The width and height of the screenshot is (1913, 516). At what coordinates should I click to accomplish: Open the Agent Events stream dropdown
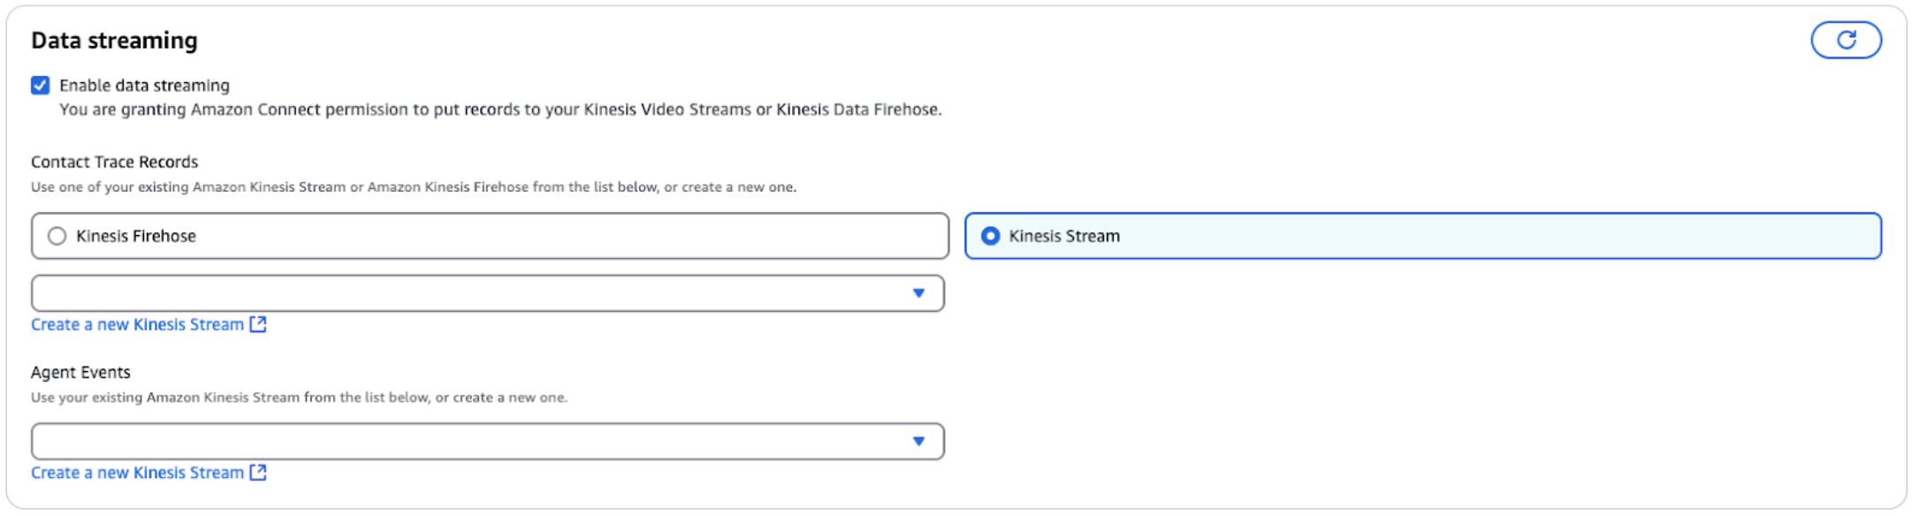(x=486, y=442)
